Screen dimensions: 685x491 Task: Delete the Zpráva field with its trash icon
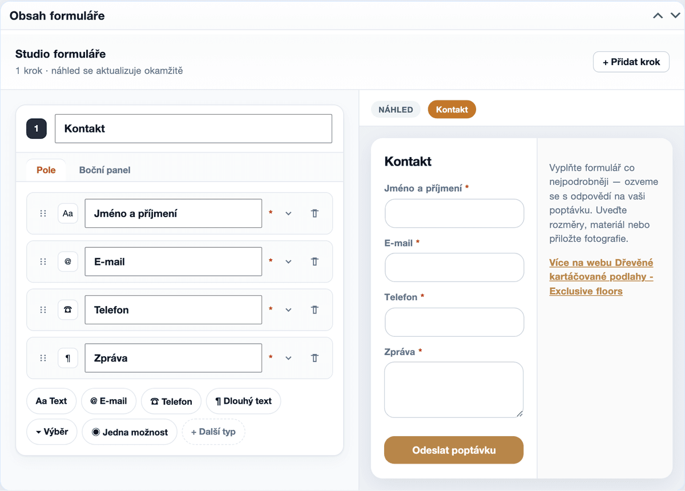pos(315,358)
